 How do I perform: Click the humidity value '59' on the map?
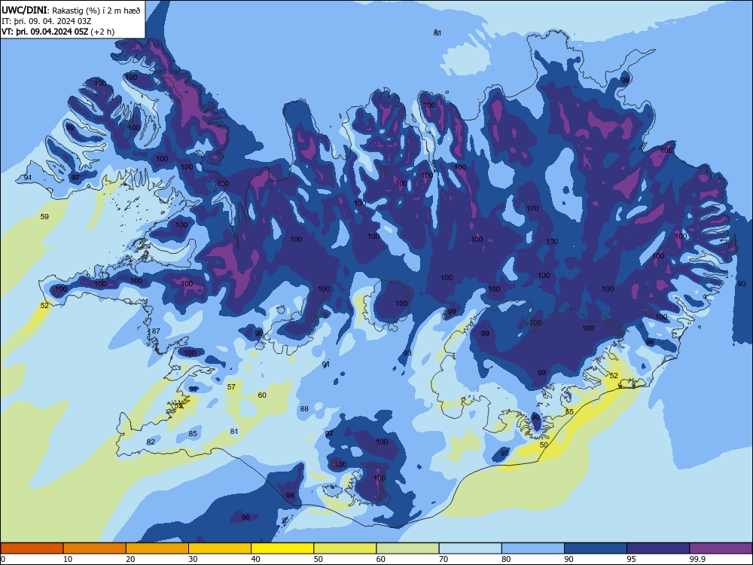point(44,217)
